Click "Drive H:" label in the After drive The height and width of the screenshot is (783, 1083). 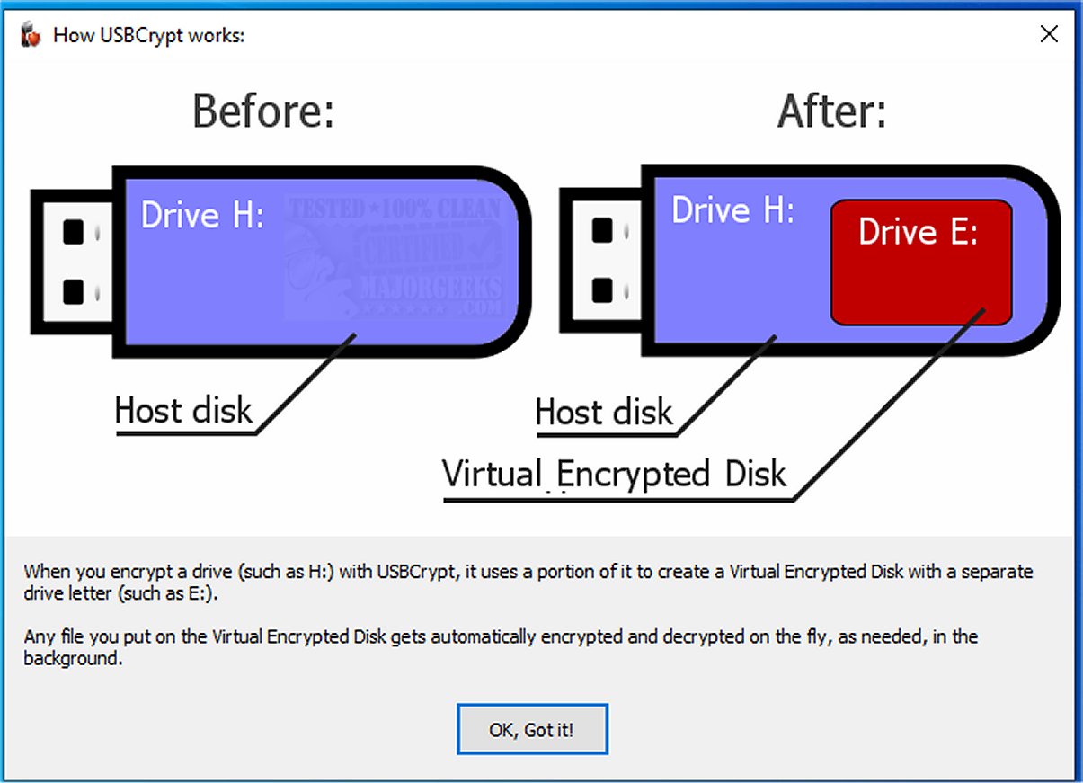(732, 211)
